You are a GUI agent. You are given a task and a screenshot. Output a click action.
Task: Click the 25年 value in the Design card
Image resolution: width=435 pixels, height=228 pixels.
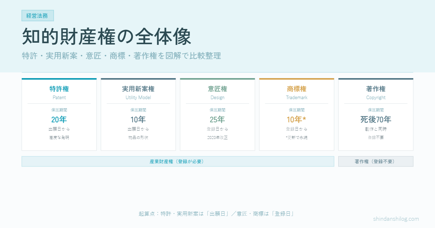pyautogui.click(x=217, y=119)
